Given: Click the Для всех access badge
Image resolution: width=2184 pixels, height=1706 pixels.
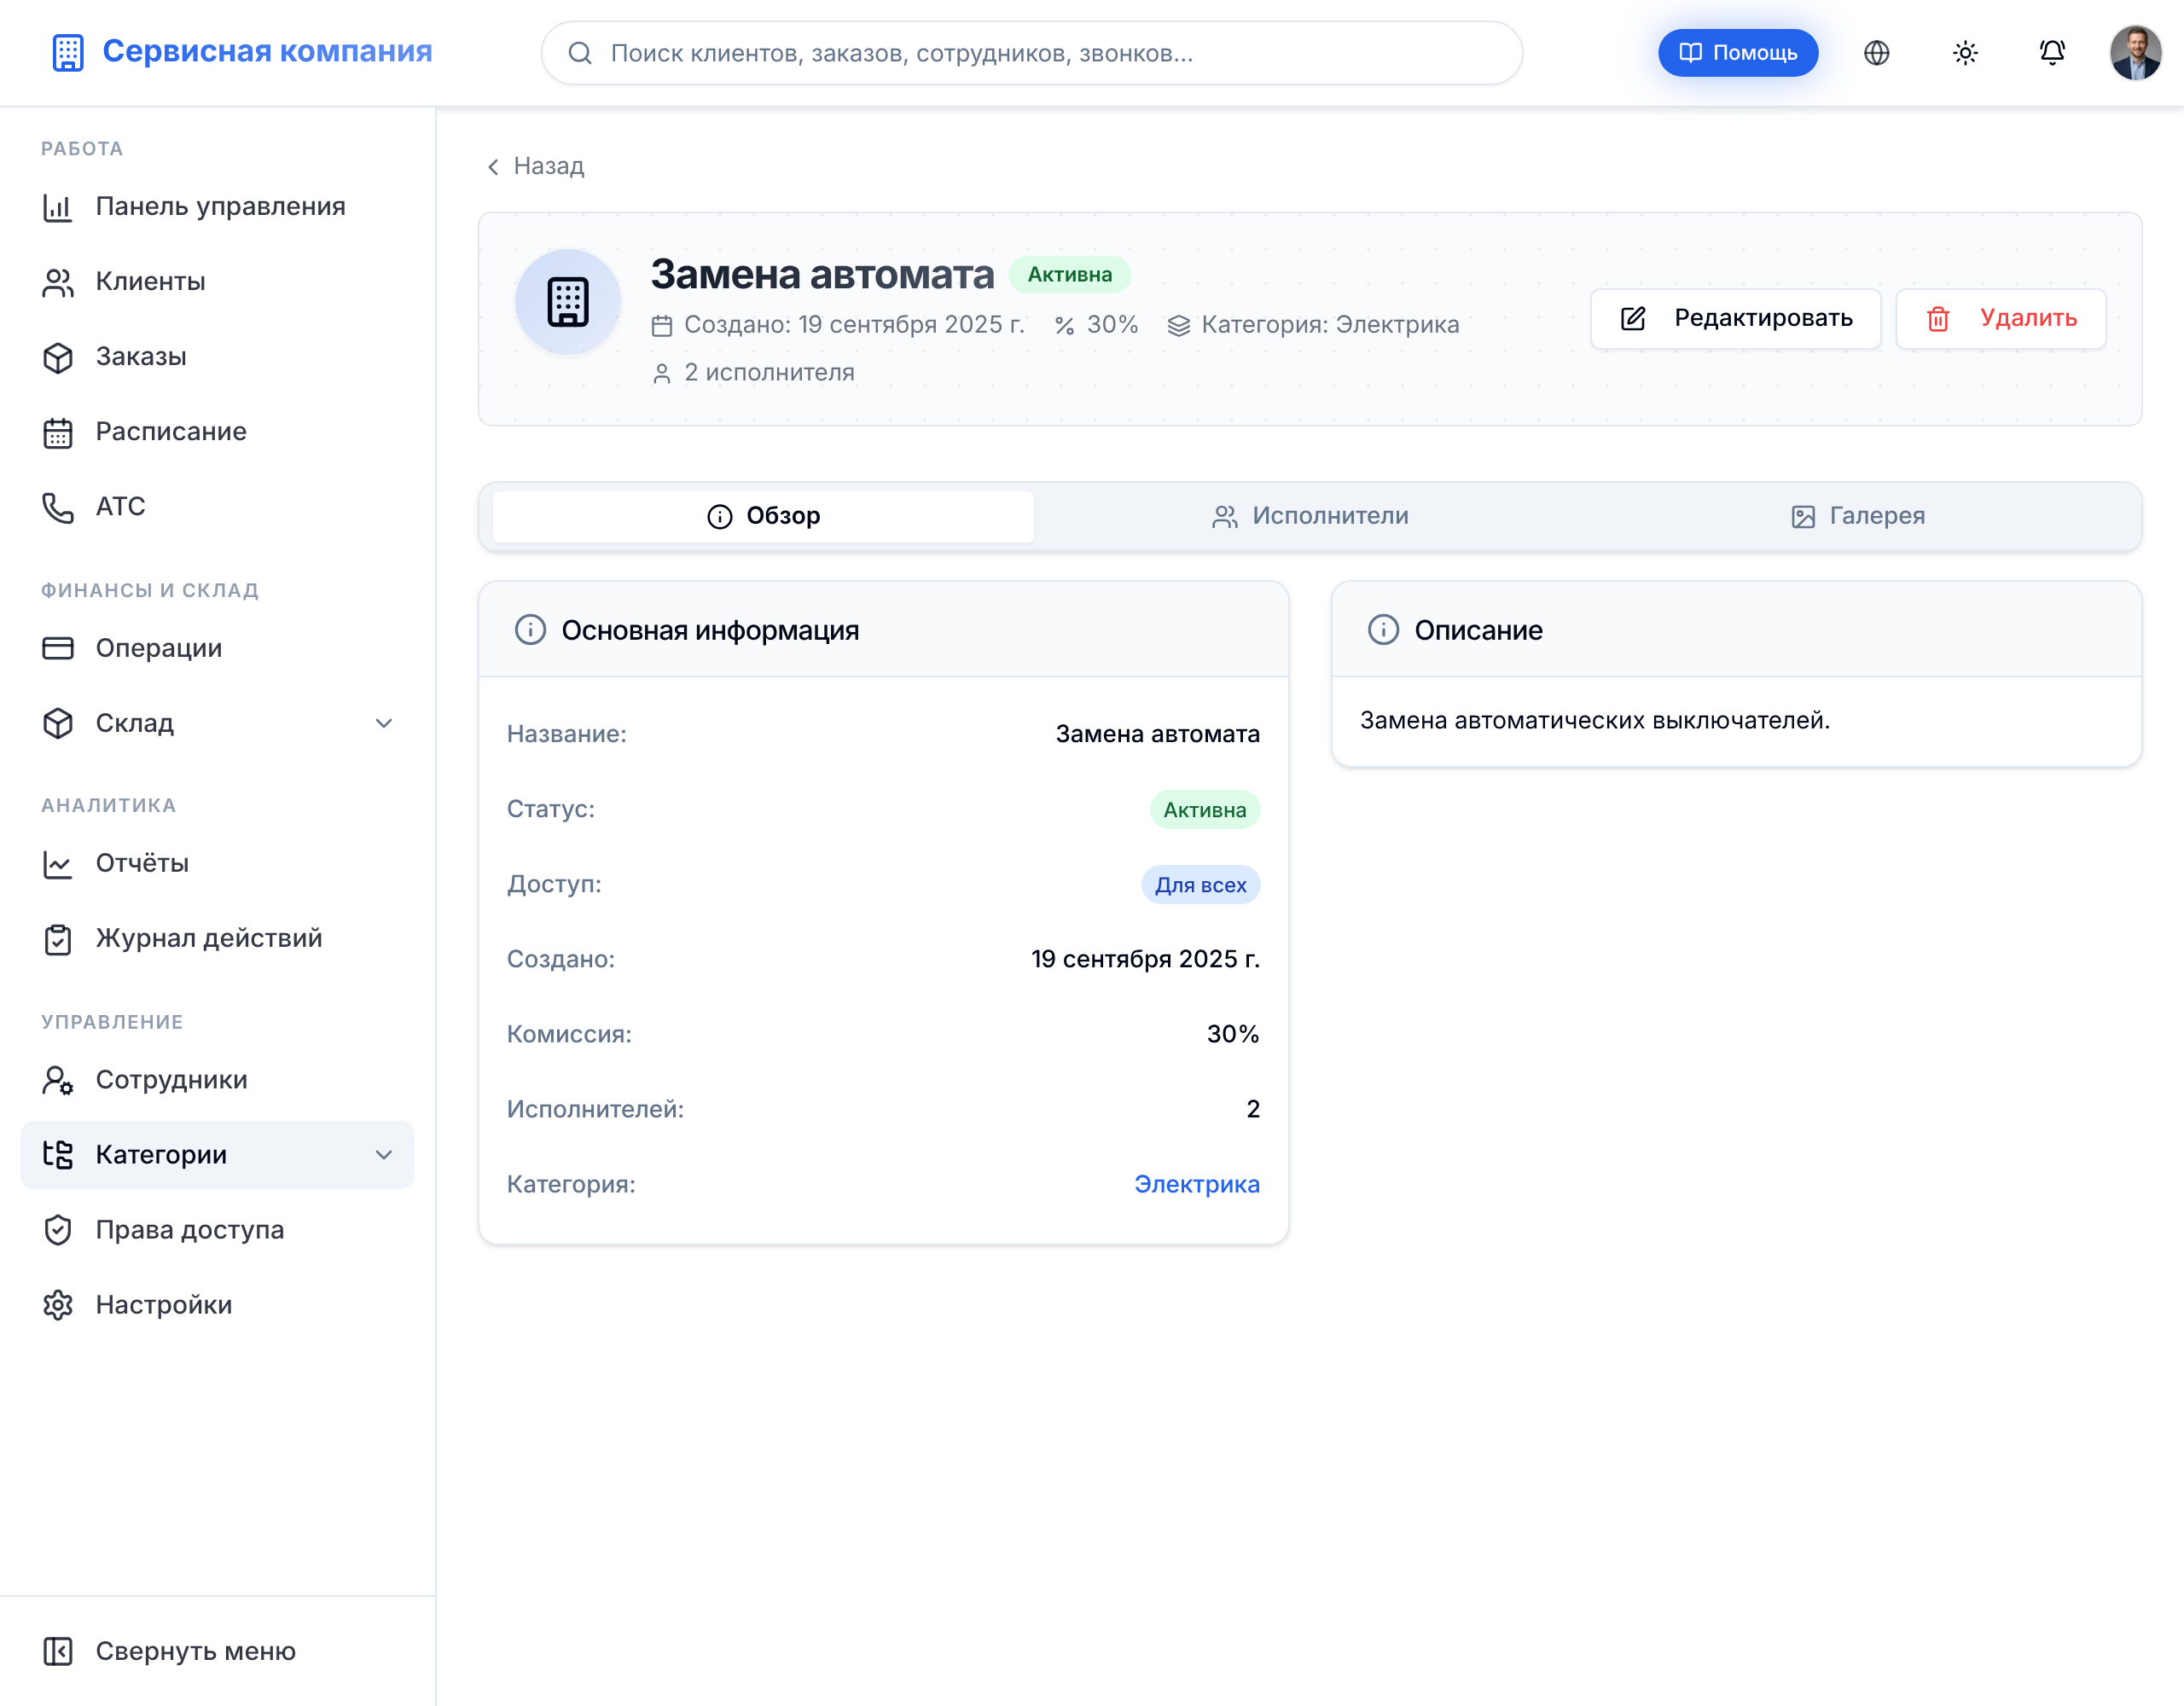Looking at the screenshot, I should pos(1200,885).
